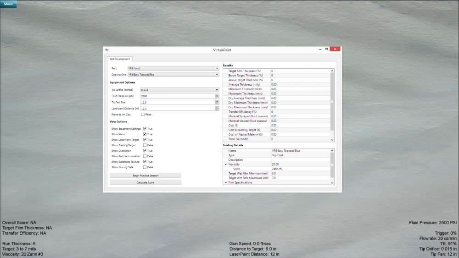Screen dimensions: 459x258
Task: Click the VirtualPaint title bar app icon
Action: point(107,50)
